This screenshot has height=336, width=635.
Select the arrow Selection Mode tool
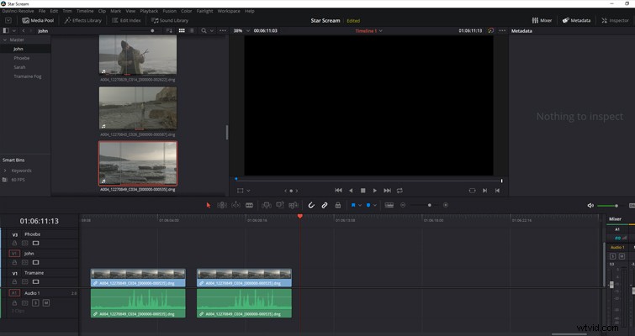pyautogui.click(x=208, y=205)
